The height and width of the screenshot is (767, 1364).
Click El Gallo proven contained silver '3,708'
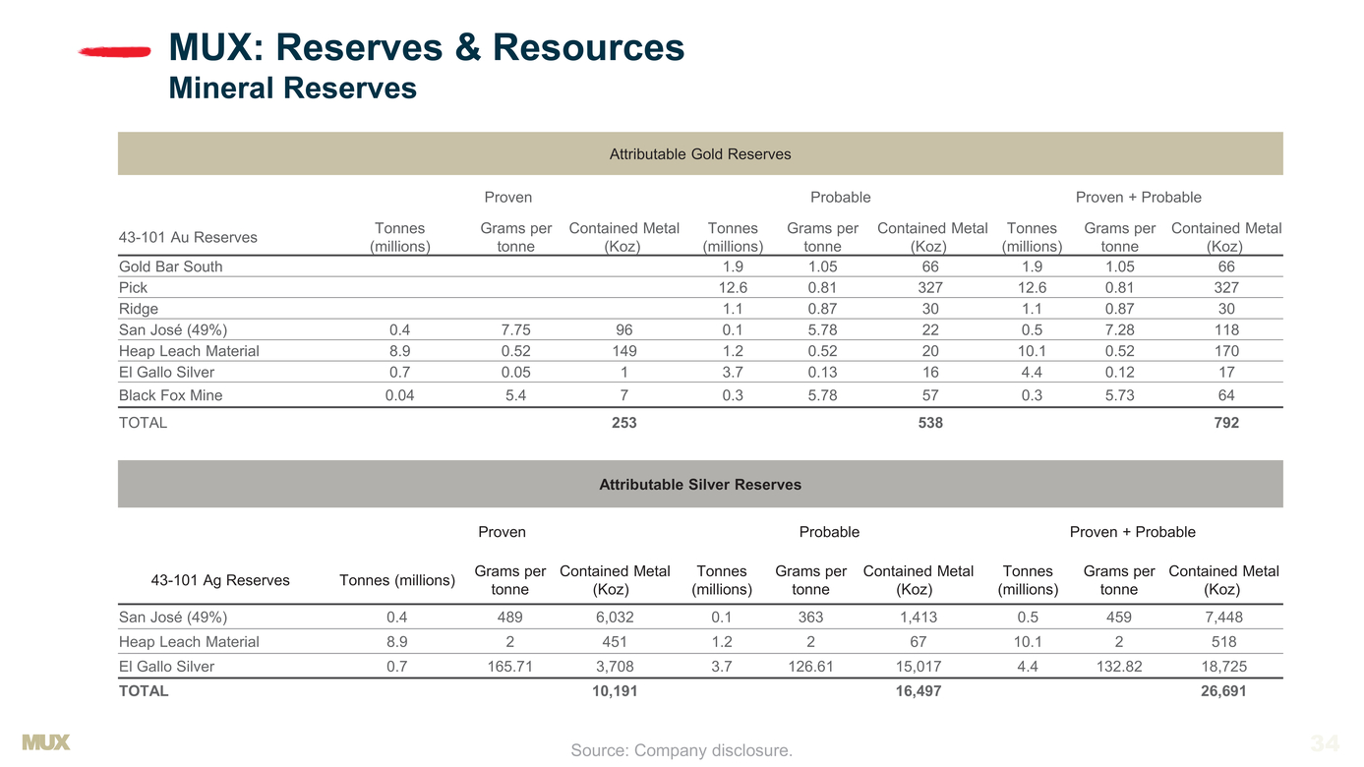pyautogui.click(x=615, y=667)
